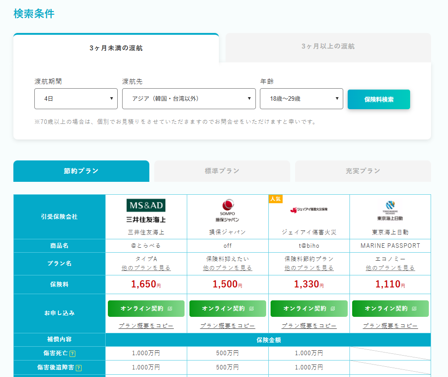Image resolution: width=448 pixels, height=377 pixels.
Task: Open the 渡航期間 dropdown showing 4日
Action: point(76,98)
